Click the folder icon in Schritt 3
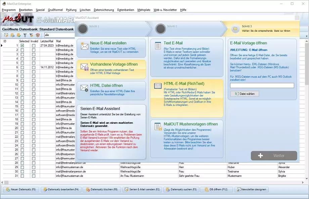Screen dimensions: 309x199 click(235, 29)
